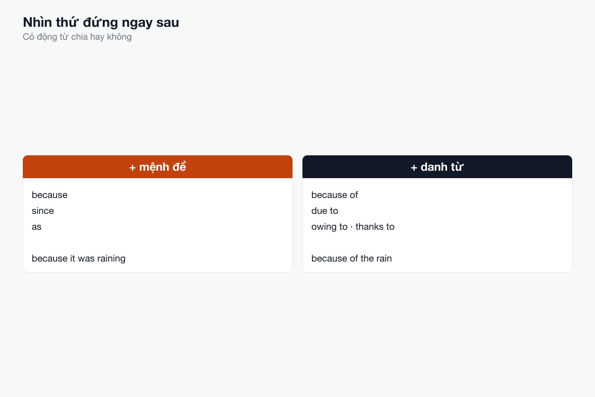Click 'owing to' phrase
Viewport: 595px width, 397px height.
(x=329, y=227)
